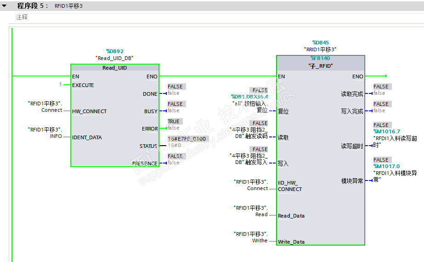Select the "子_RFID" block title
The height and width of the screenshot is (262, 424).
tap(321, 66)
